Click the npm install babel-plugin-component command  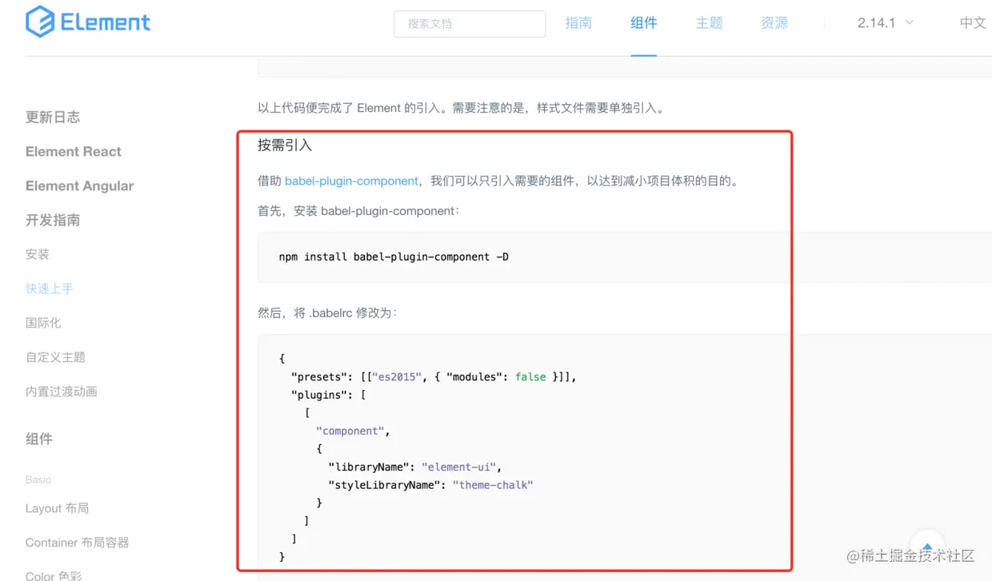[394, 257]
